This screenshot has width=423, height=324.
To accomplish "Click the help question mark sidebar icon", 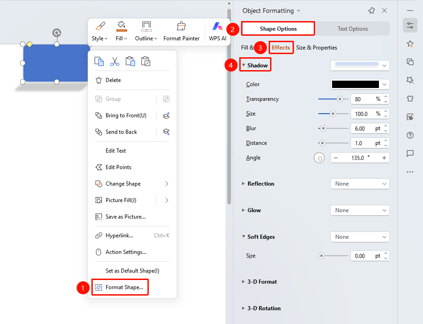I will coord(410,135).
